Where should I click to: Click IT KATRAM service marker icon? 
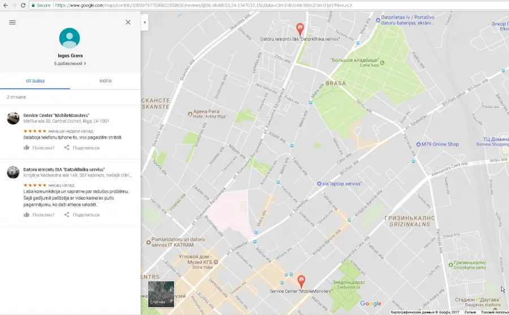tap(148, 242)
